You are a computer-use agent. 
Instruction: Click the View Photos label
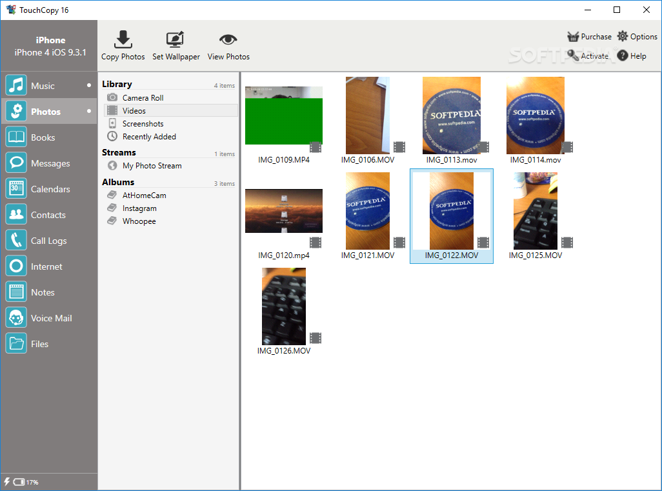pos(228,57)
